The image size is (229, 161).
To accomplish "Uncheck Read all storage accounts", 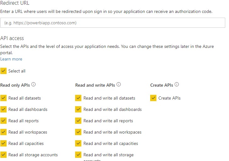I will click(x=3, y=155).
